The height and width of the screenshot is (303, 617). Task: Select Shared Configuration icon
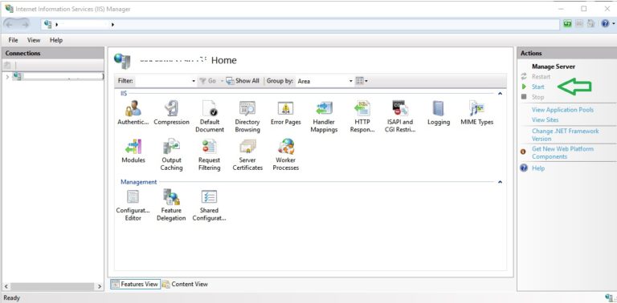tap(210, 205)
